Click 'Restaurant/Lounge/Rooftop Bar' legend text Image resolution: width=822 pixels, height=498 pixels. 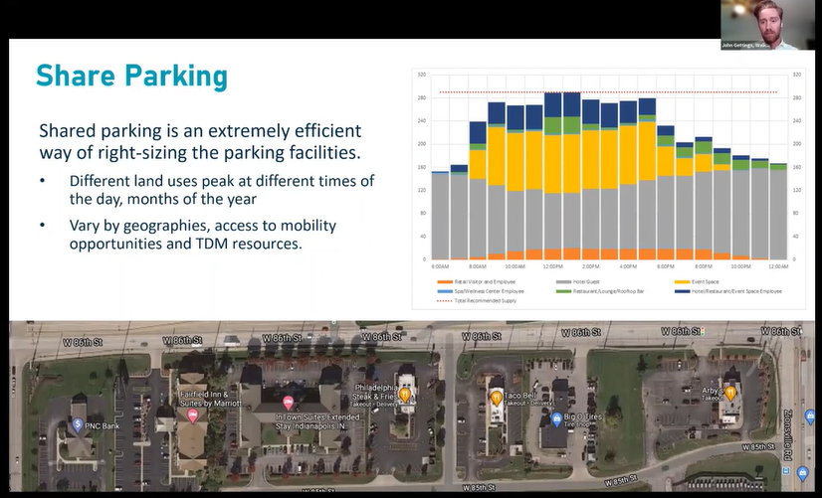(609, 291)
